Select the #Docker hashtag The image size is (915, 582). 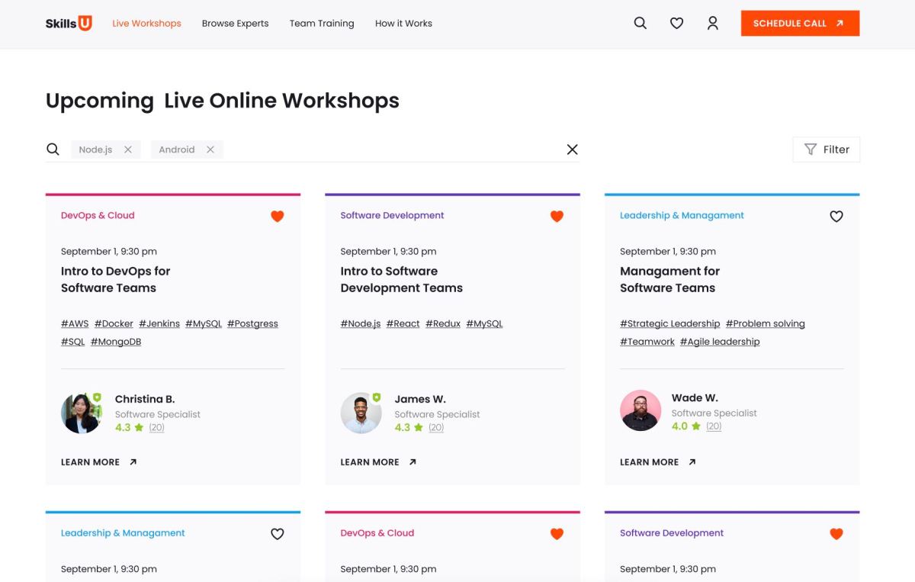114,323
